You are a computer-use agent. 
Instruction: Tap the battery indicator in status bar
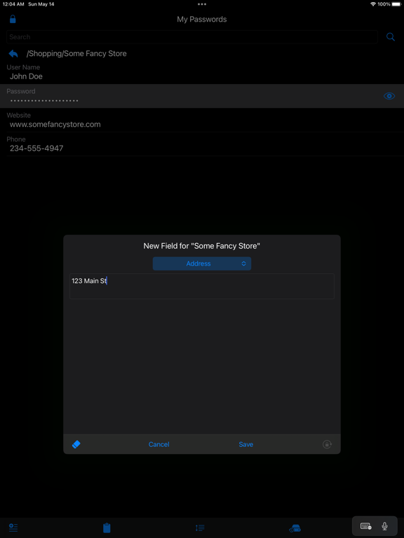coord(396,4)
